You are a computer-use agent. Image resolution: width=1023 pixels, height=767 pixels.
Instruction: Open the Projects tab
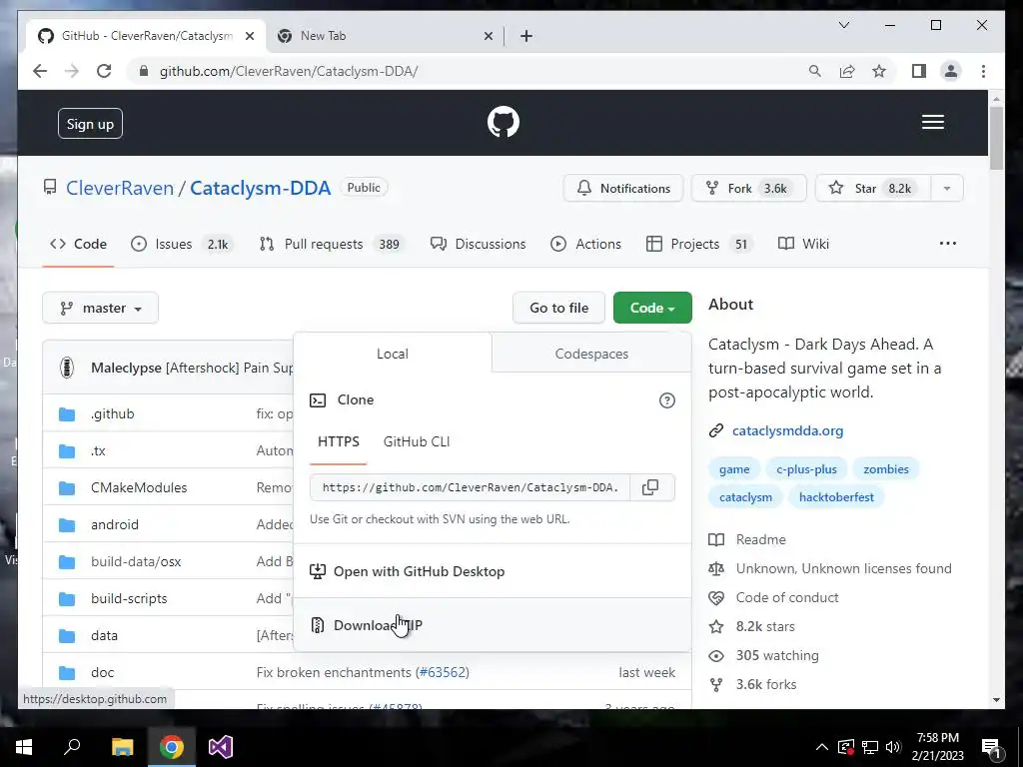697,244
